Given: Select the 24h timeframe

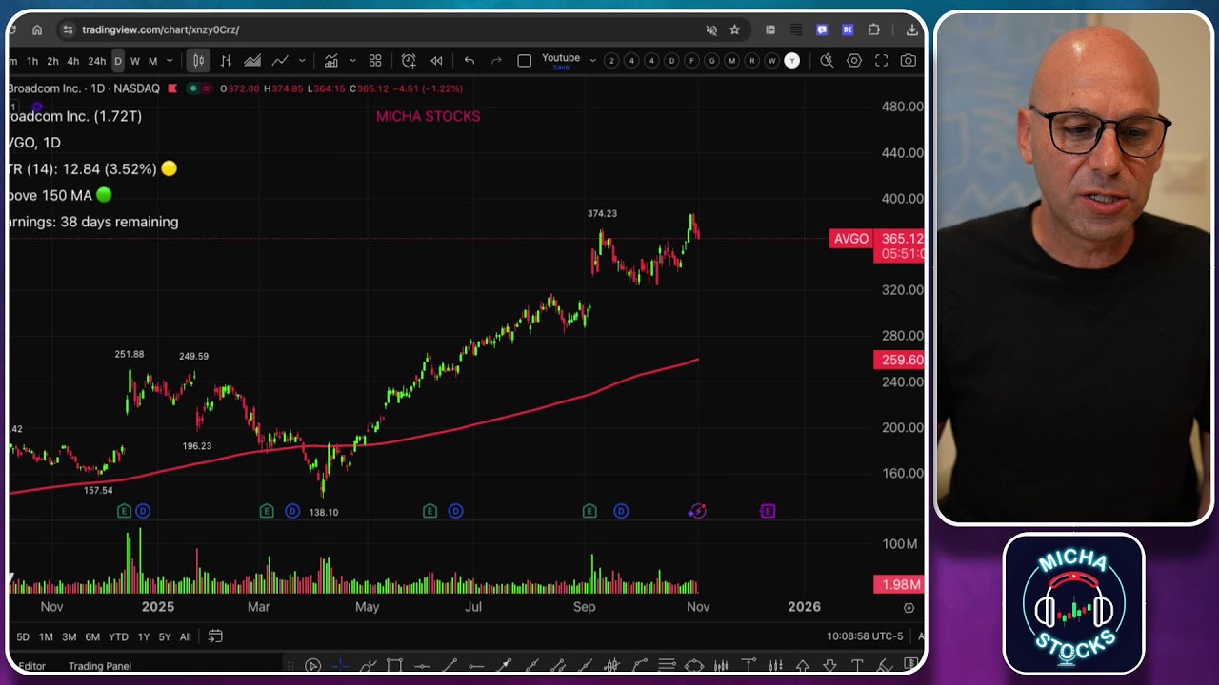Looking at the screenshot, I should (96, 61).
